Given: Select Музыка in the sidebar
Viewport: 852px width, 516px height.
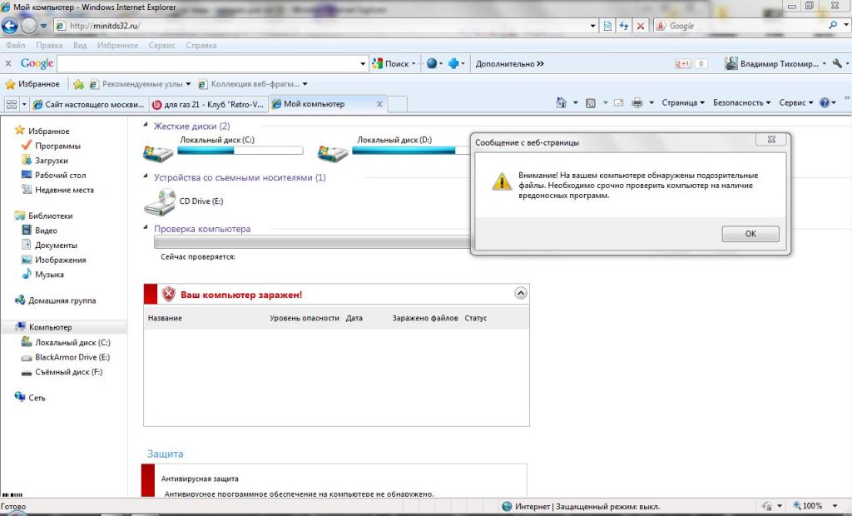Looking at the screenshot, I should [49, 275].
